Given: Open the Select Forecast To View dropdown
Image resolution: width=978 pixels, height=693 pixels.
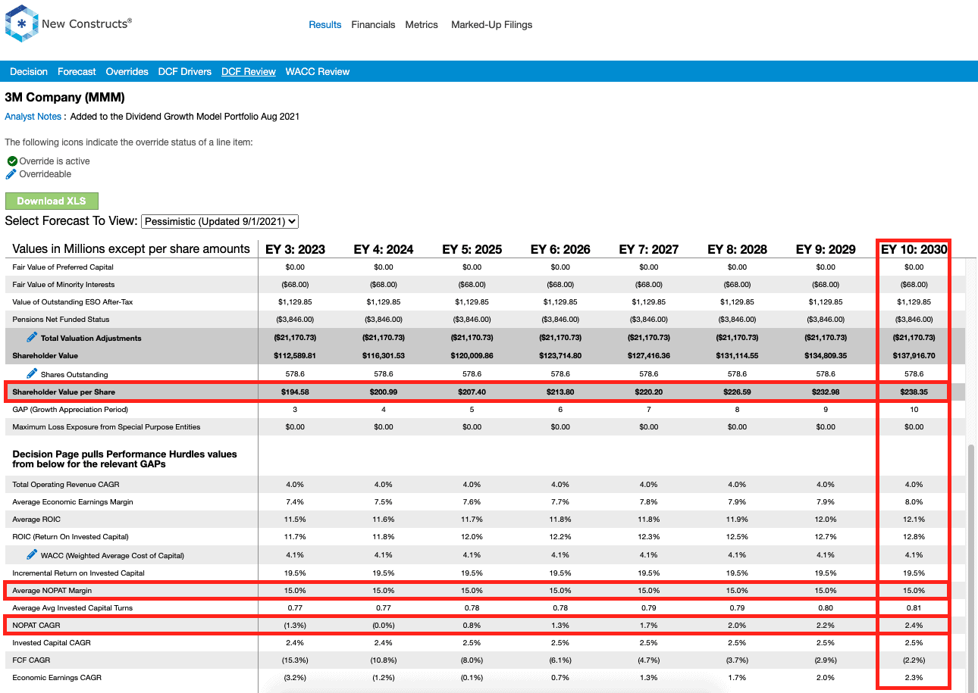Looking at the screenshot, I should click(x=220, y=221).
